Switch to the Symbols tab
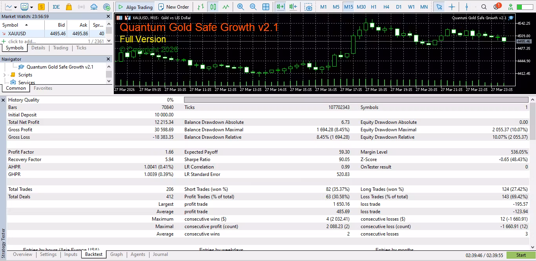Screen dimensions: 536x261 [15, 48]
